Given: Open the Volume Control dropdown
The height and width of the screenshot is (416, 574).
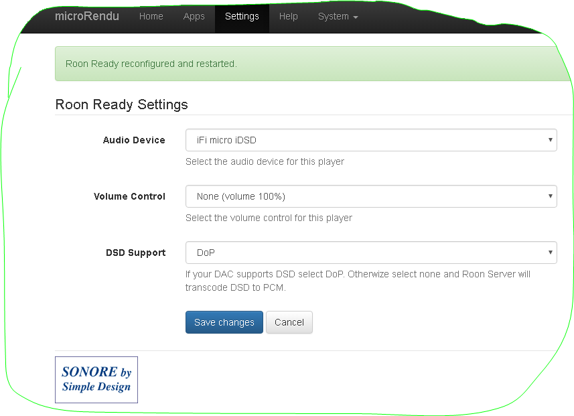Looking at the screenshot, I should [371, 196].
